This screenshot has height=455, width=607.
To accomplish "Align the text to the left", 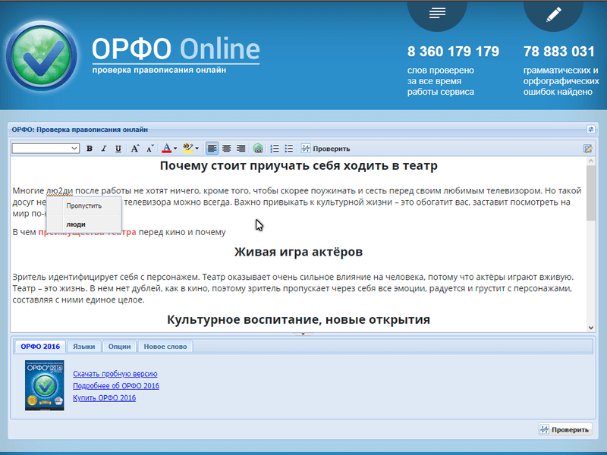I will point(212,149).
